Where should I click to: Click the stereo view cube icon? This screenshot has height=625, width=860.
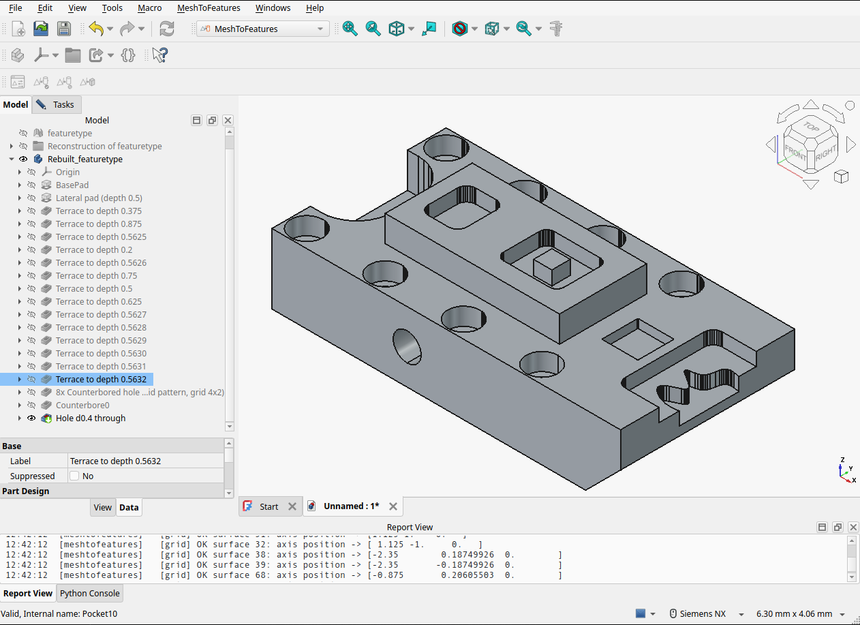point(491,29)
